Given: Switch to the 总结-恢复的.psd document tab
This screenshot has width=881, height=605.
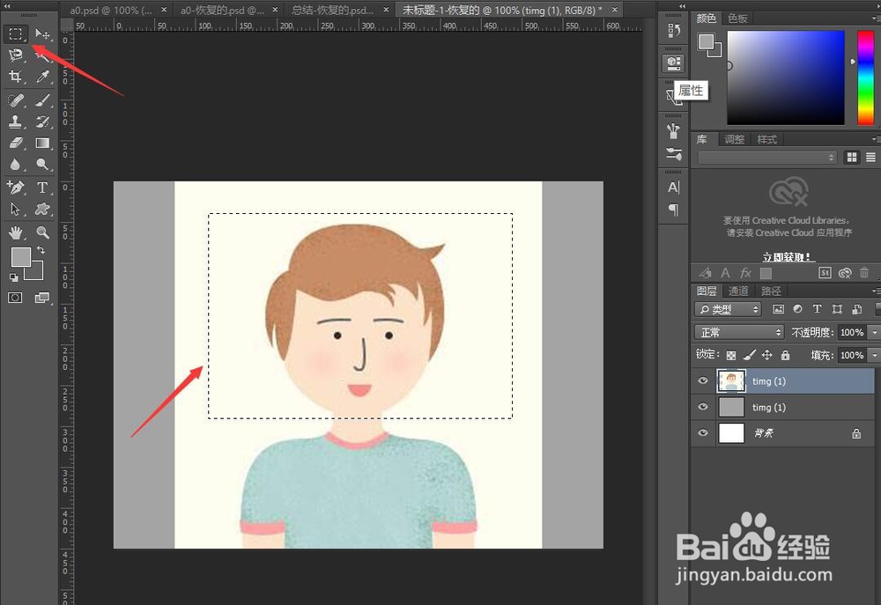Looking at the screenshot, I should 333,10.
